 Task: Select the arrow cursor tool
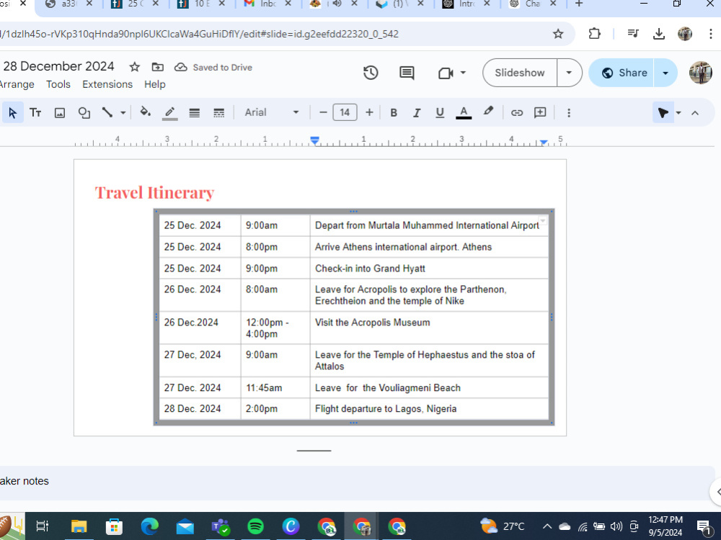12,112
